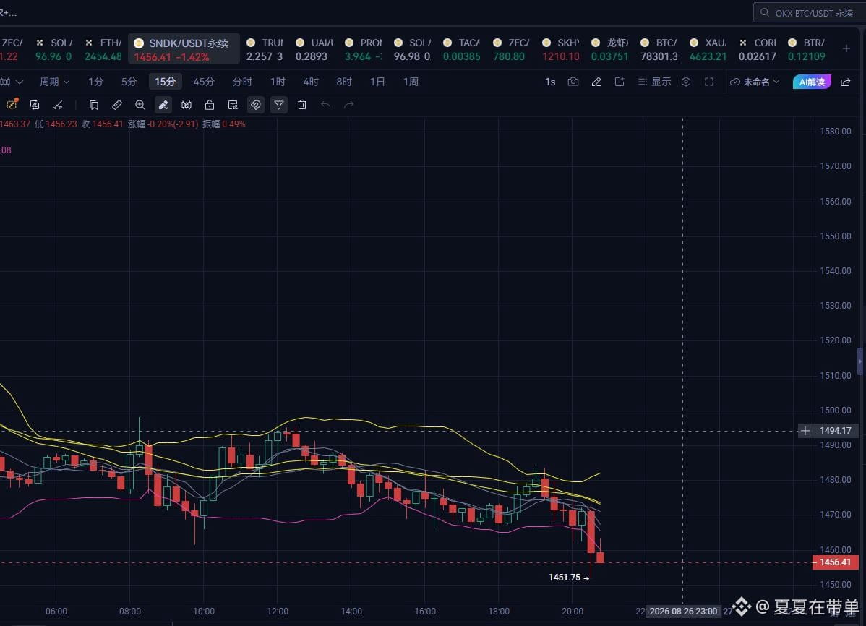Image resolution: width=866 pixels, height=626 pixels.
Task: Click the pencil edit icon near 1s
Action: tap(596, 82)
